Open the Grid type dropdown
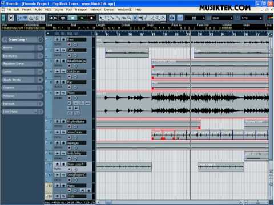 point(222,18)
